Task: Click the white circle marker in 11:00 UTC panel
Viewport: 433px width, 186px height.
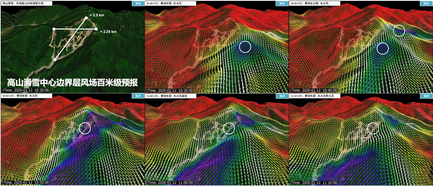Action: click(229, 128)
